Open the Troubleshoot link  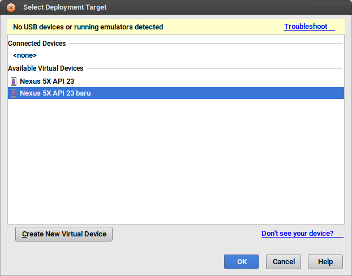306,27
